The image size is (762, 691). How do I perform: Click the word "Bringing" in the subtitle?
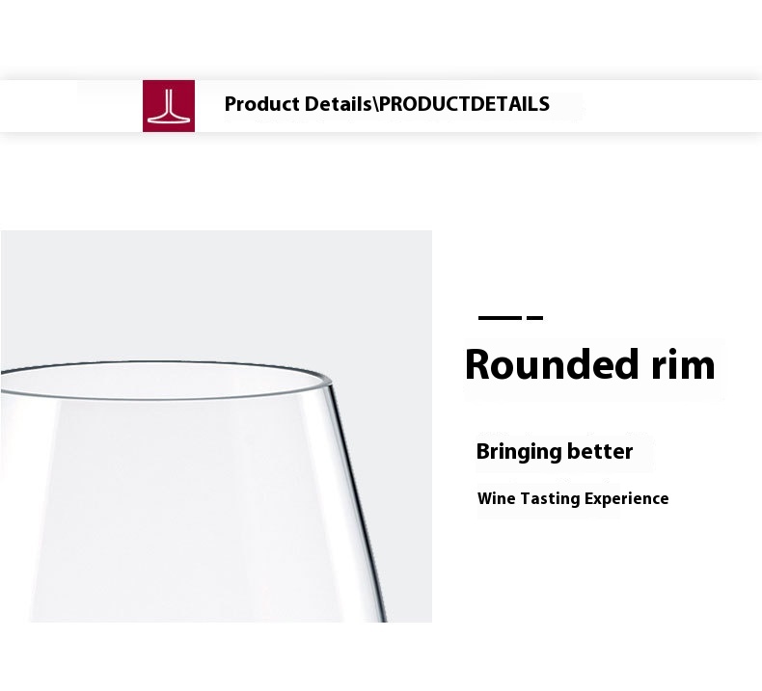[x=518, y=452]
